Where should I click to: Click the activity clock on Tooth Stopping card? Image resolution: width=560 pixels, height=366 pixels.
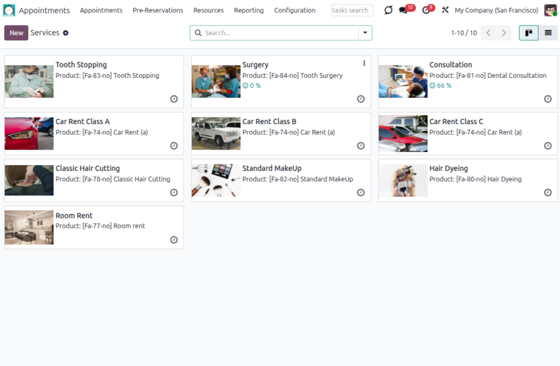(174, 99)
